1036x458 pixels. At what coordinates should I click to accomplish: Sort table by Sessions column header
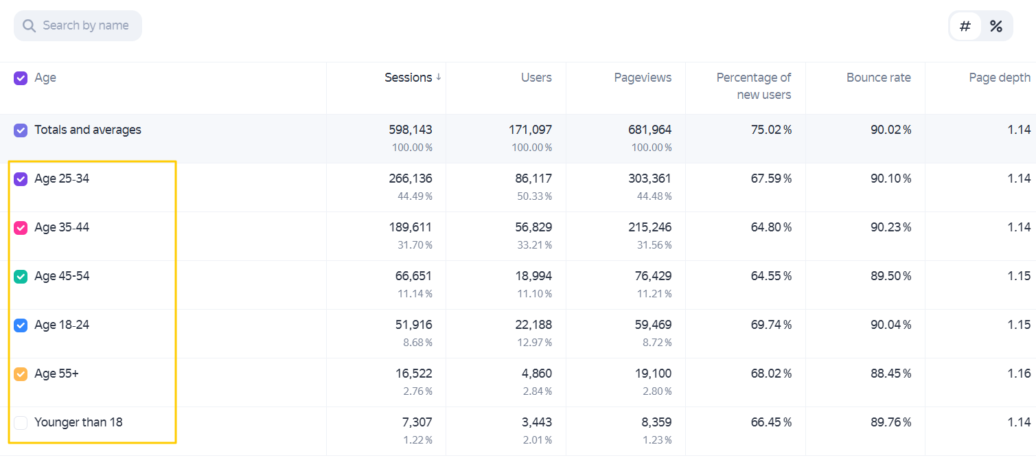coord(408,78)
